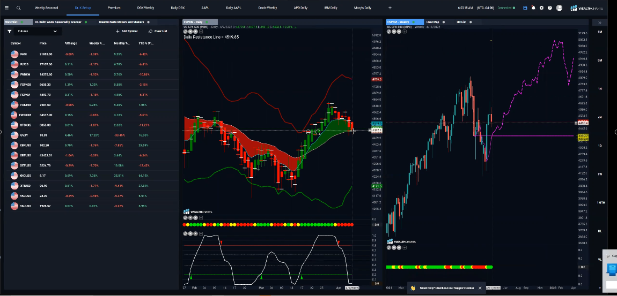Select 1W timeframe in right sidebar
The image size is (617, 296).
pos(600,174)
